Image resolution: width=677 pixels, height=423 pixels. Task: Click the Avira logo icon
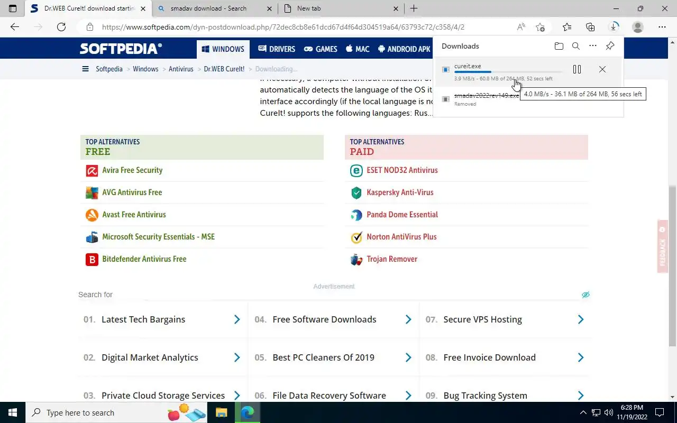[92, 171]
